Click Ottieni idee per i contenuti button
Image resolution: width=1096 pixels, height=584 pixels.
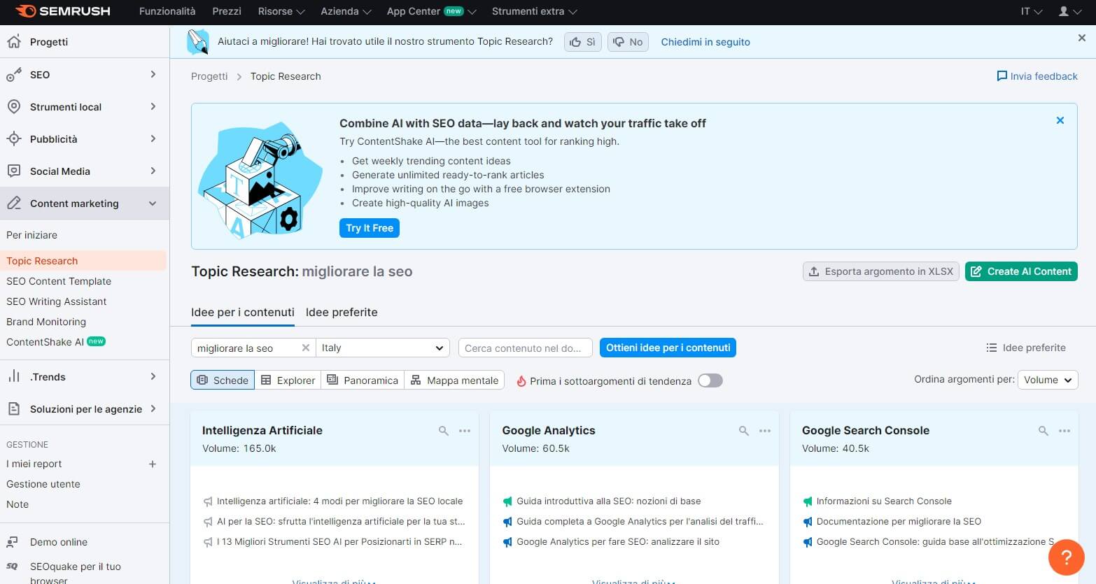click(x=668, y=348)
